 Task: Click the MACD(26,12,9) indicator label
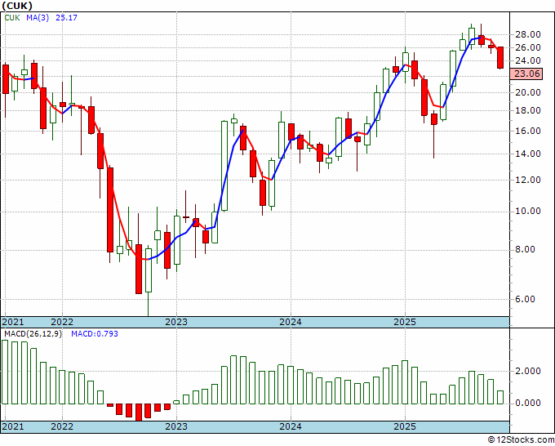[x=33, y=334]
